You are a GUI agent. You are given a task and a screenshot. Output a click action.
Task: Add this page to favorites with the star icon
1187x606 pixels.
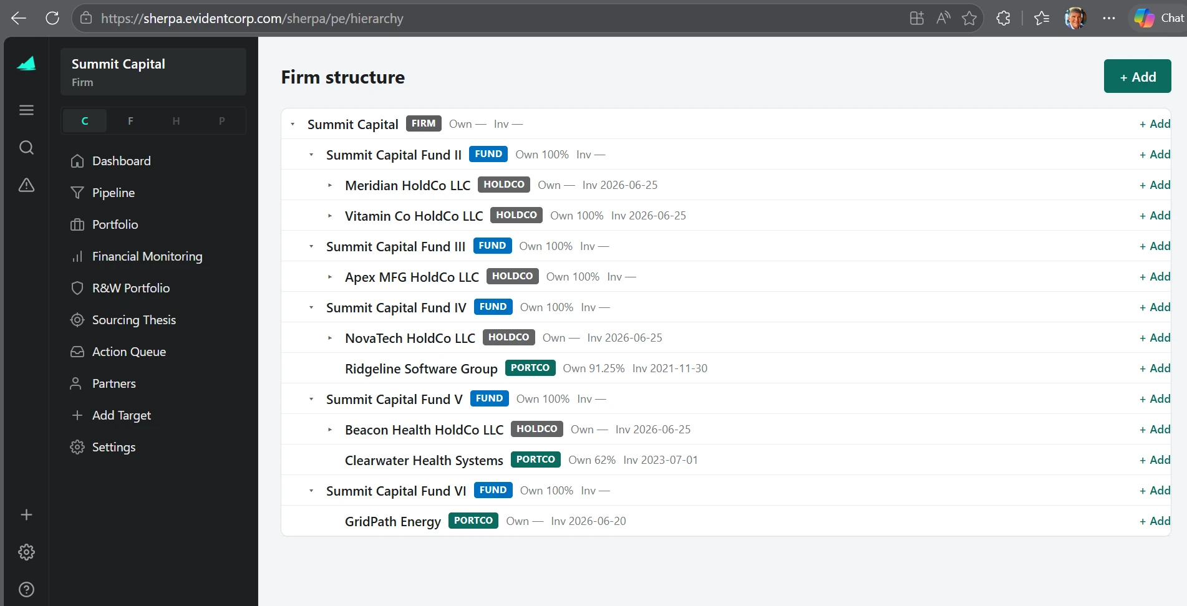969,18
